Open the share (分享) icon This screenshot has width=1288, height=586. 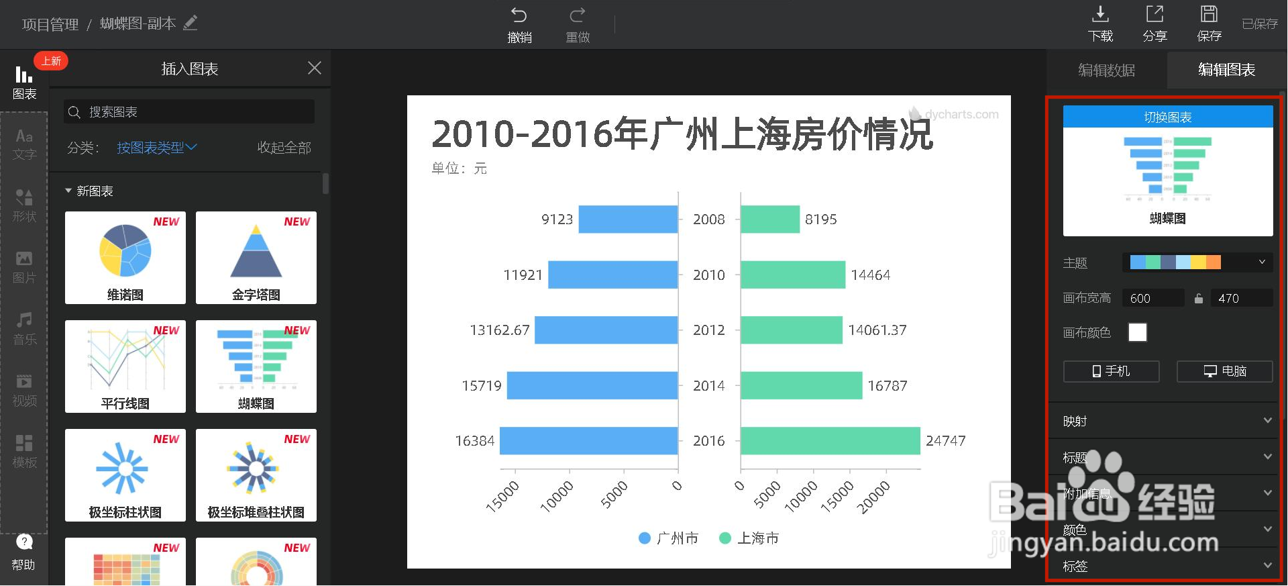tap(1155, 13)
